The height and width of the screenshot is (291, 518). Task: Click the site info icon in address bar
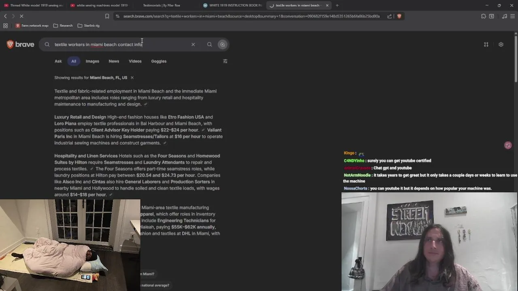117,16
